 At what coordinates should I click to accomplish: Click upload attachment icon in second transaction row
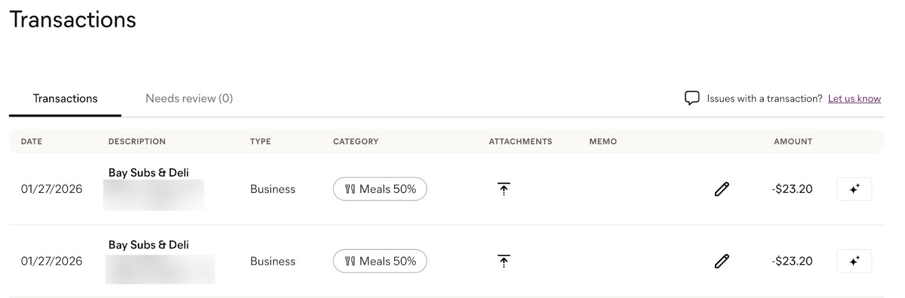[x=503, y=261]
